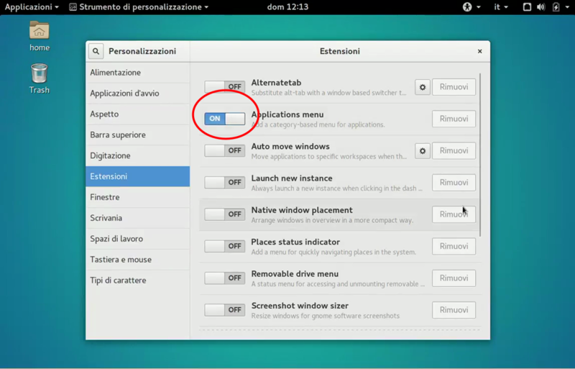Viewport: 575px width, 369px height.
Task: Open Auto move windows settings gear
Action: (x=423, y=151)
